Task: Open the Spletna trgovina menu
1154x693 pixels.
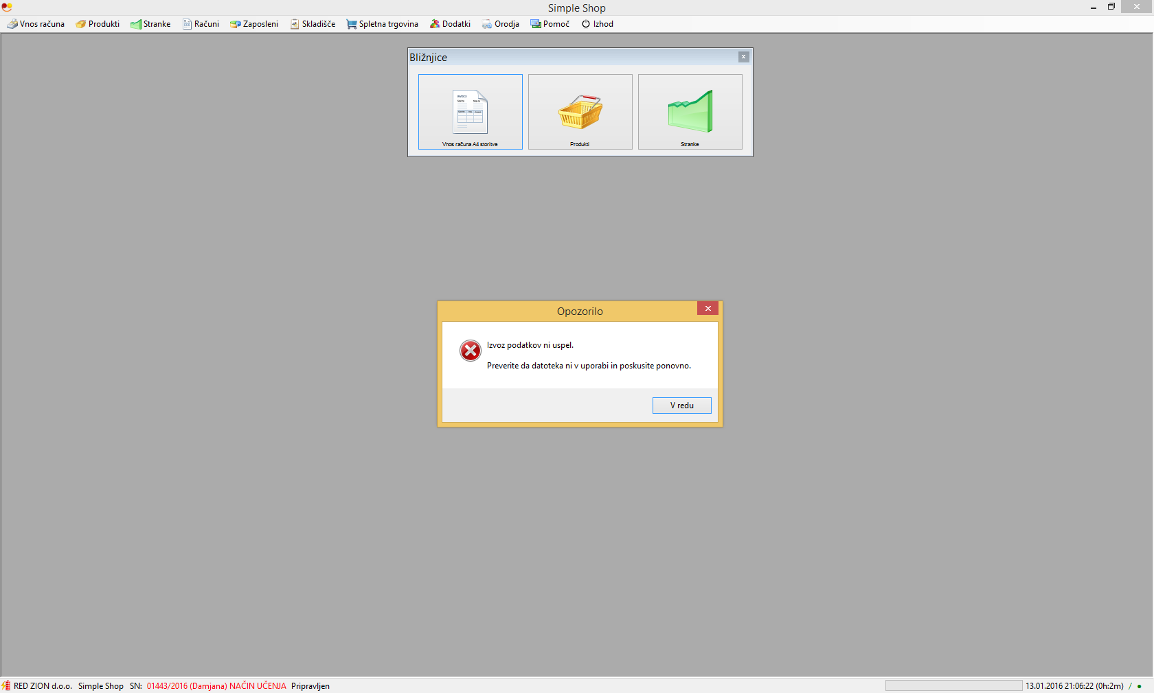Action: click(x=382, y=24)
